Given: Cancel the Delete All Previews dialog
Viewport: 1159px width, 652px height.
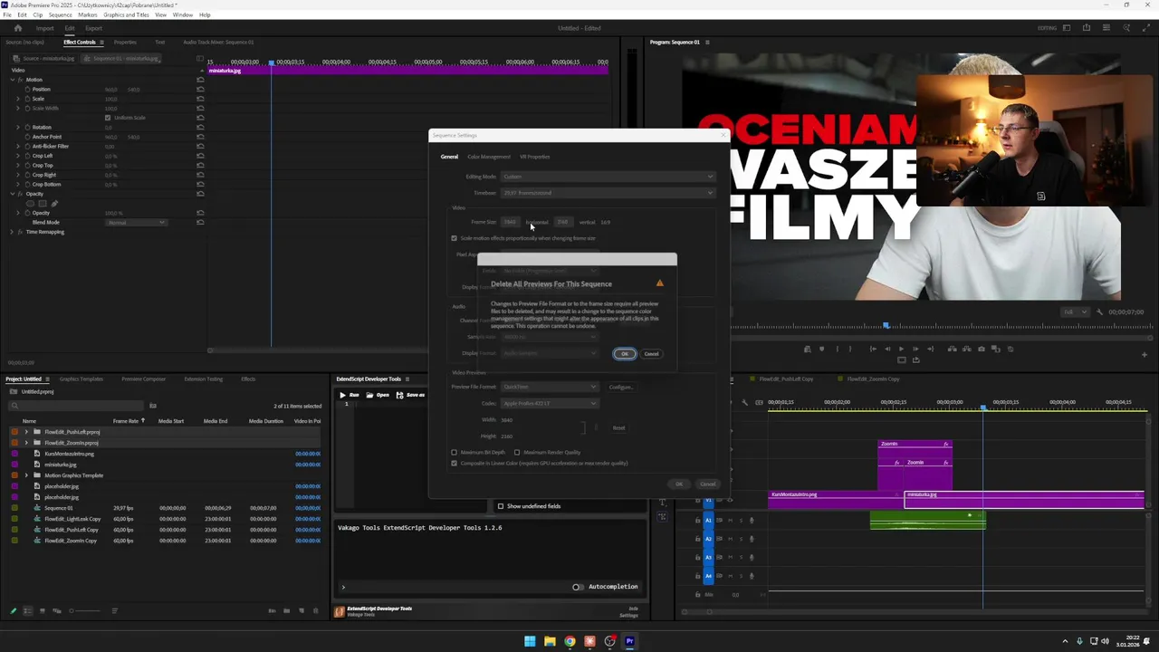Looking at the screenshot, I should tap(651, 353).
